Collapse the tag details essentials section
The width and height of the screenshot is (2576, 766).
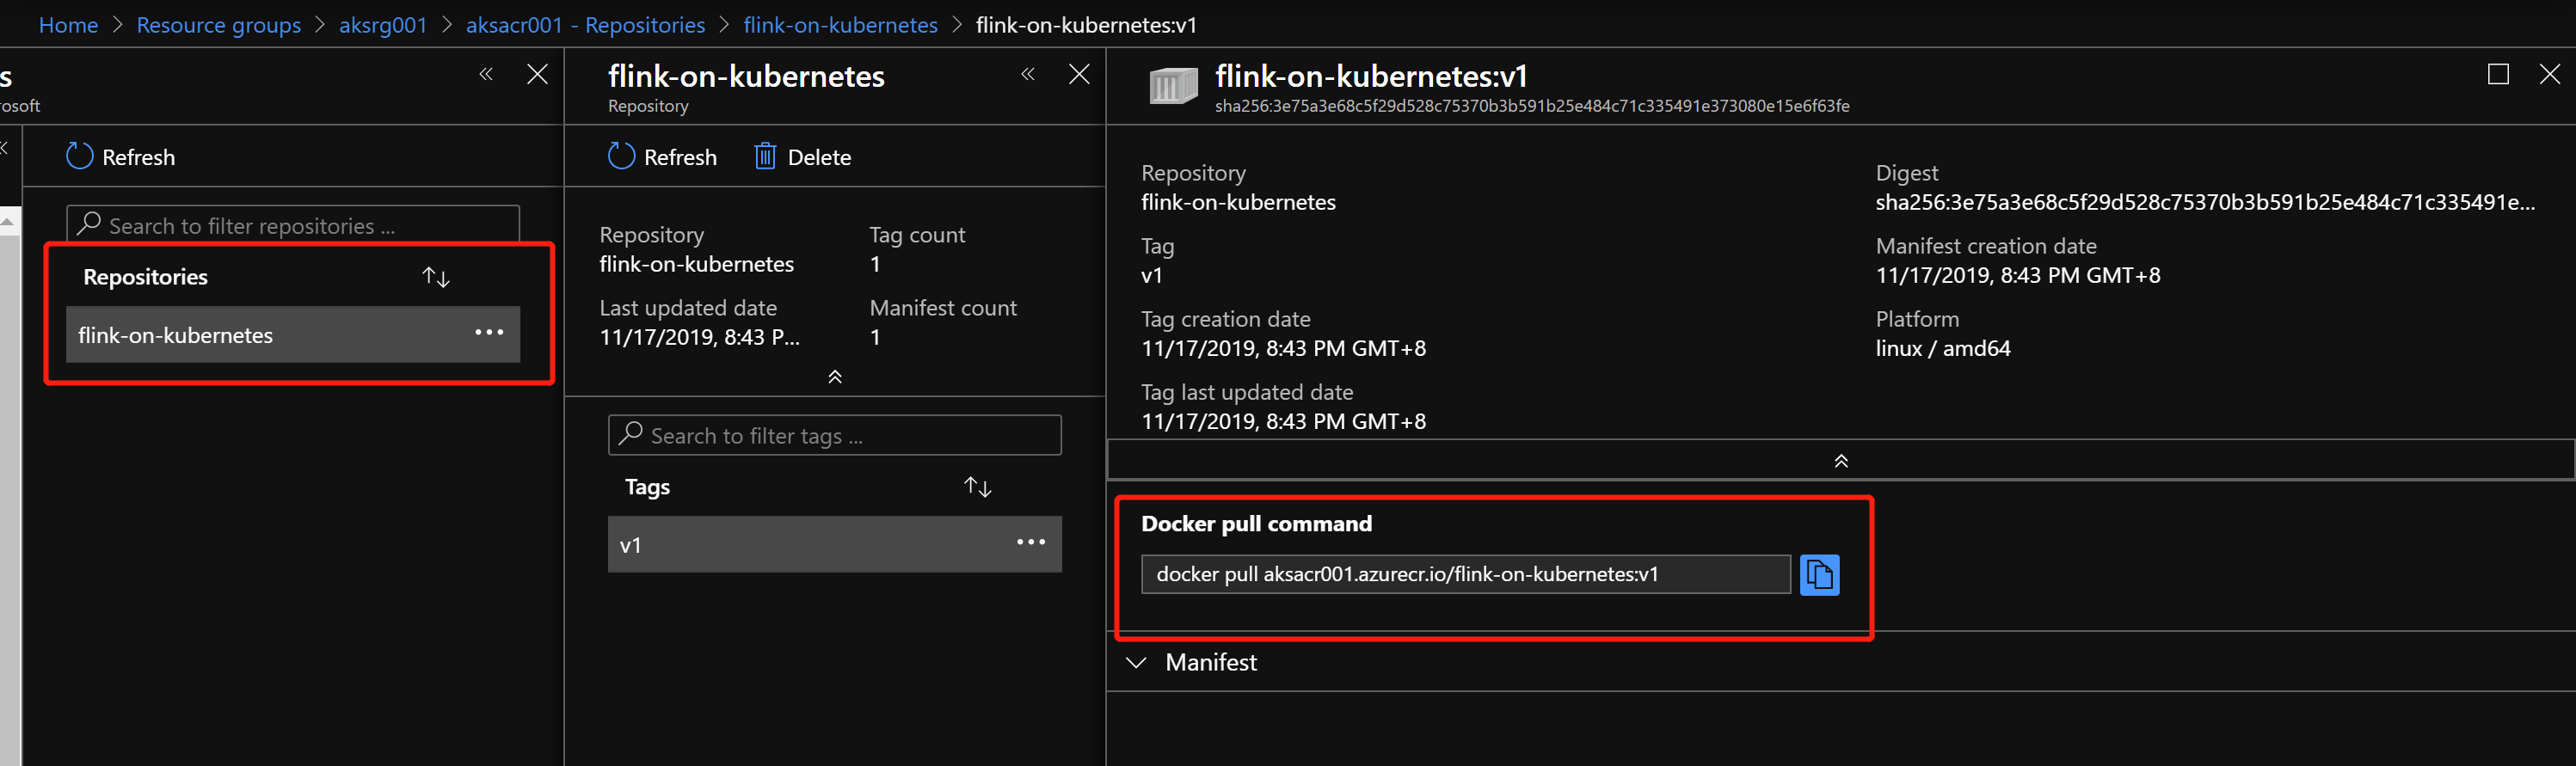[x=1840, y=461]
